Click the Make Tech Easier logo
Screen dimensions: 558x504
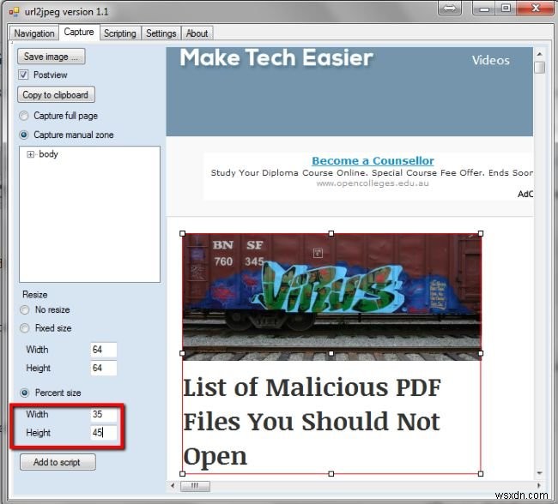pyautogui.click(x=276, y=58)
